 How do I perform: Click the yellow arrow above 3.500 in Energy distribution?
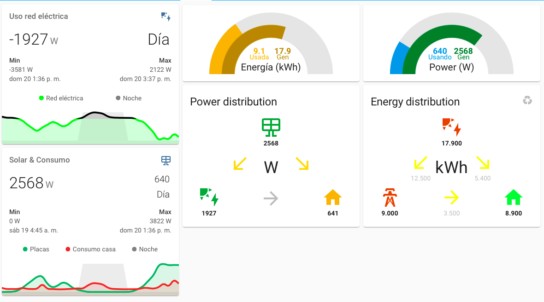[451, 197]
